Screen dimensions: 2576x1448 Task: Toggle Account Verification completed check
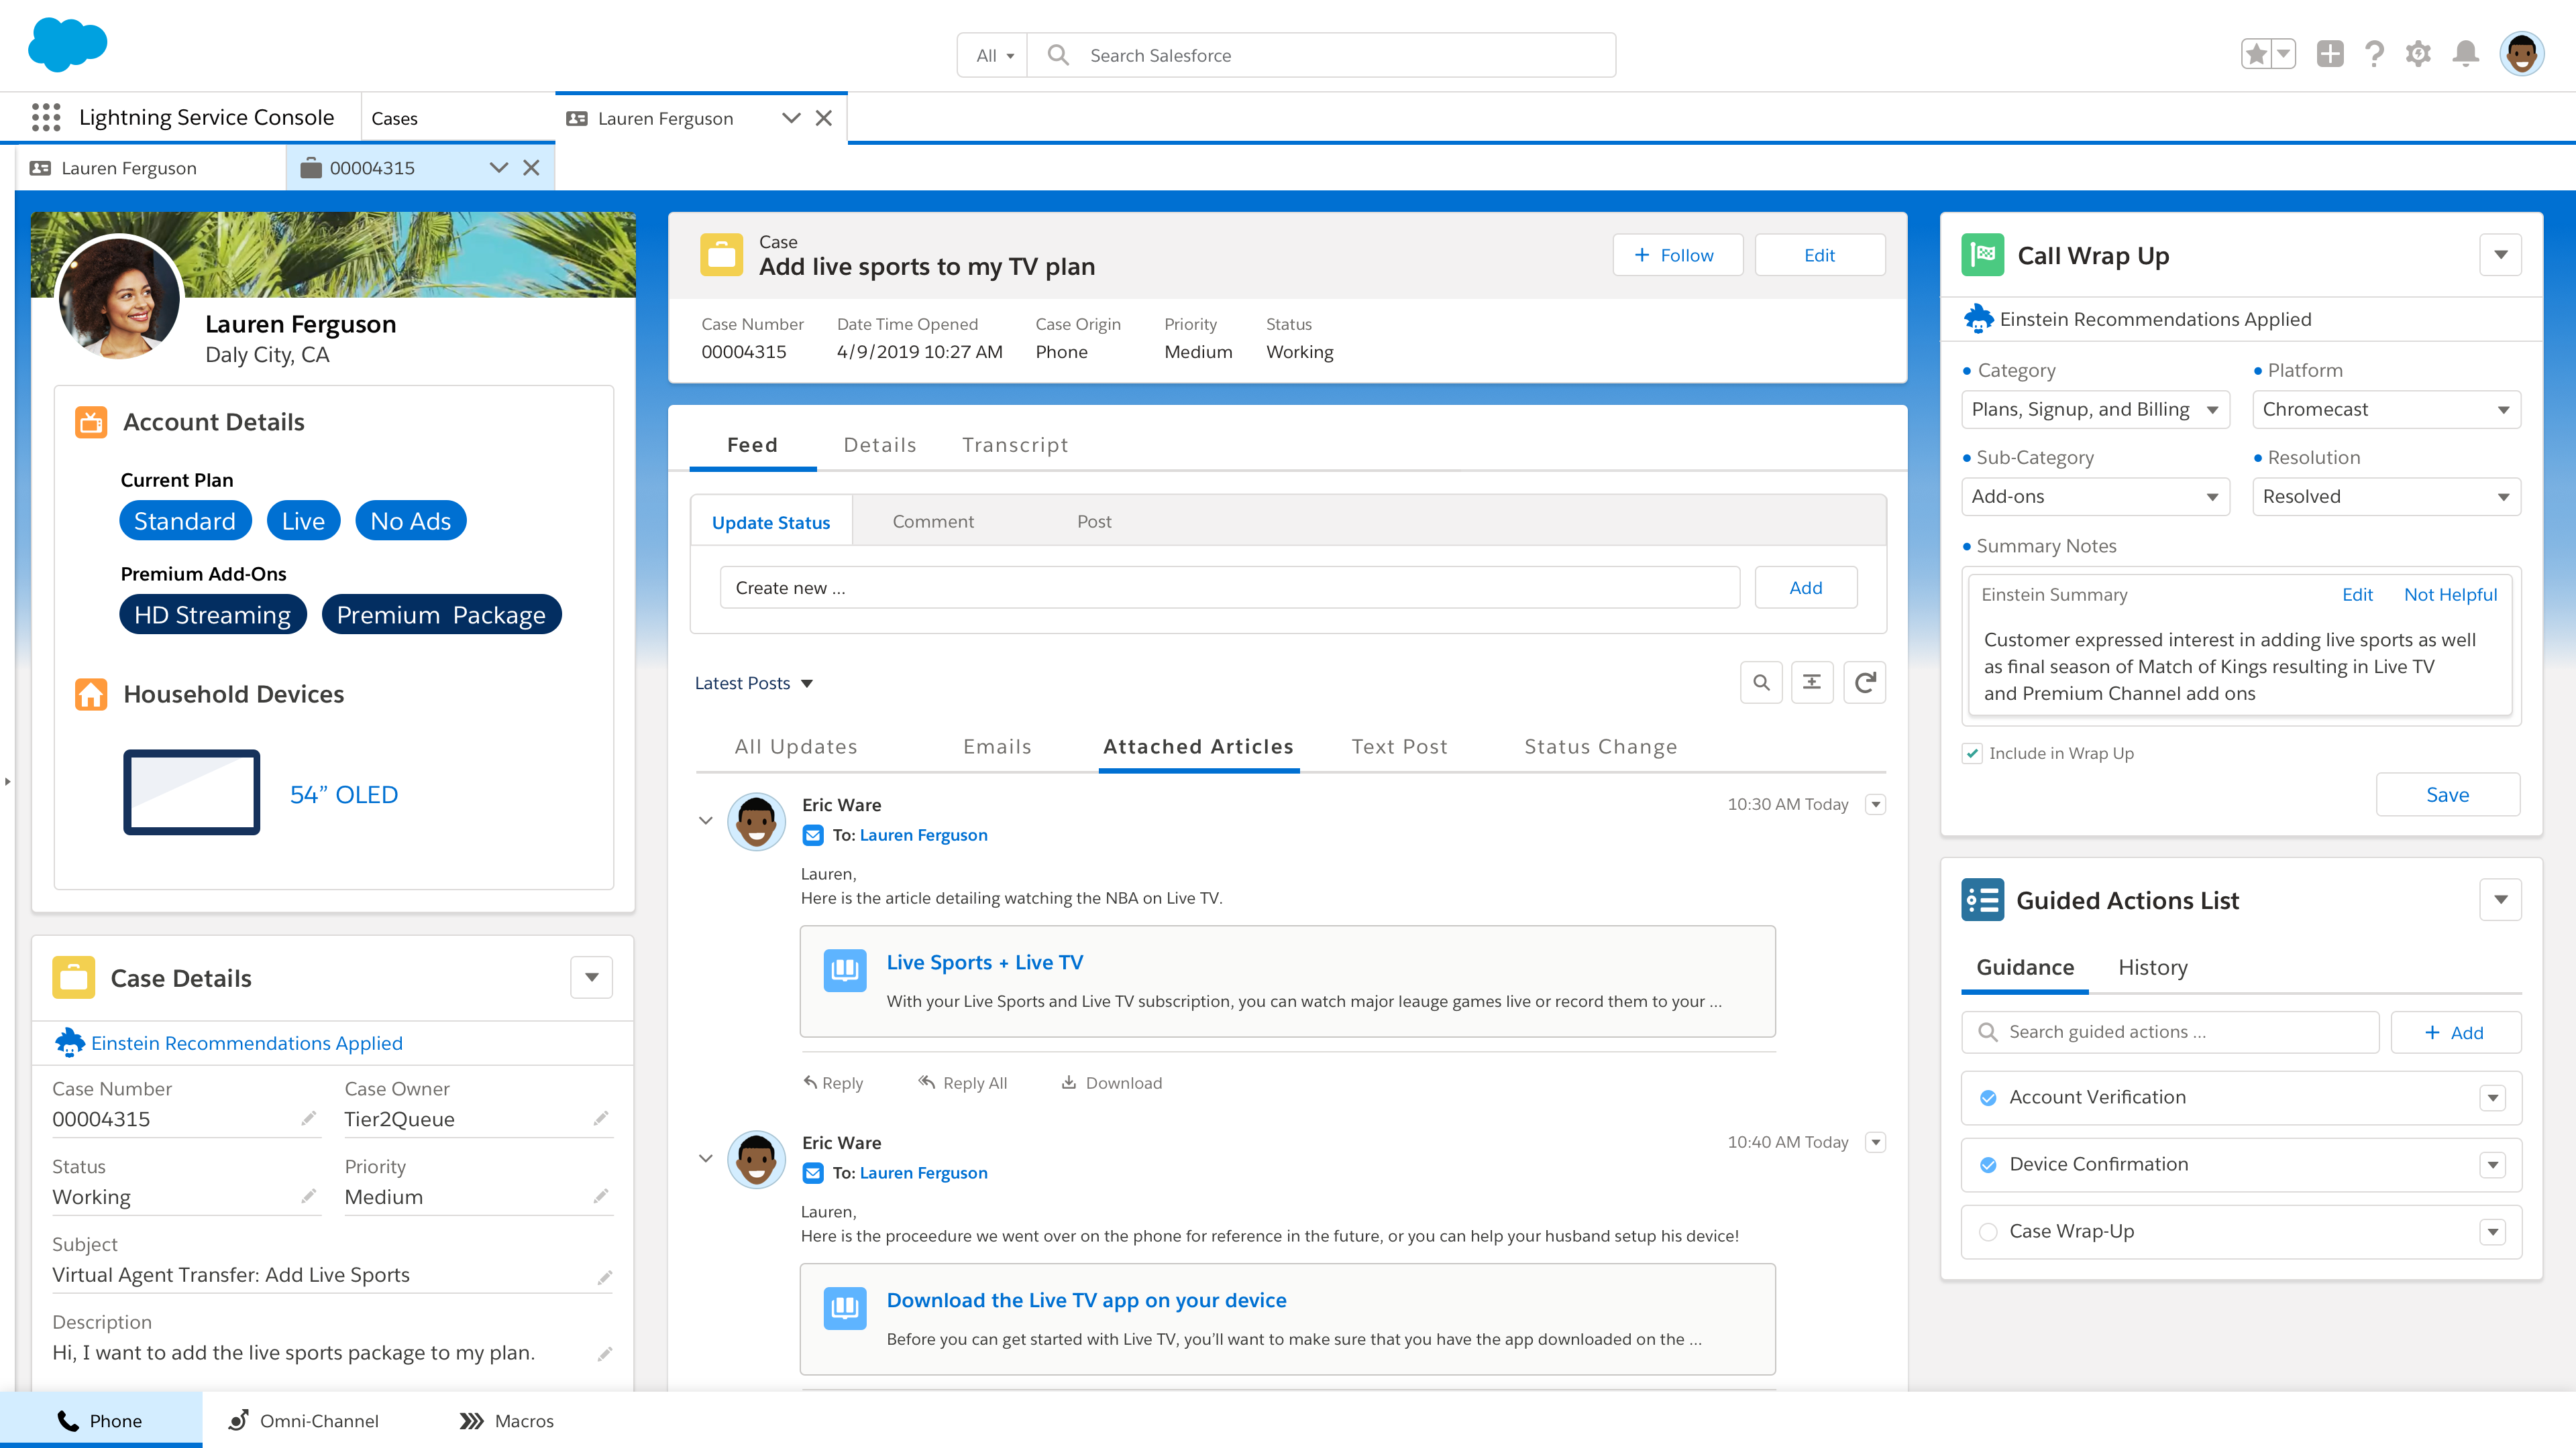(x=1988, y=1097)
